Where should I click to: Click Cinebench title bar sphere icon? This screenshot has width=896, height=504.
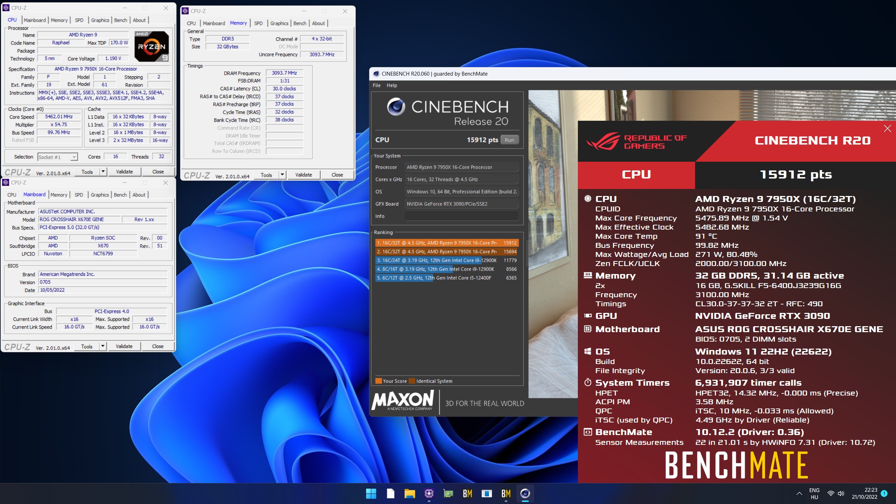pos(376,73)
